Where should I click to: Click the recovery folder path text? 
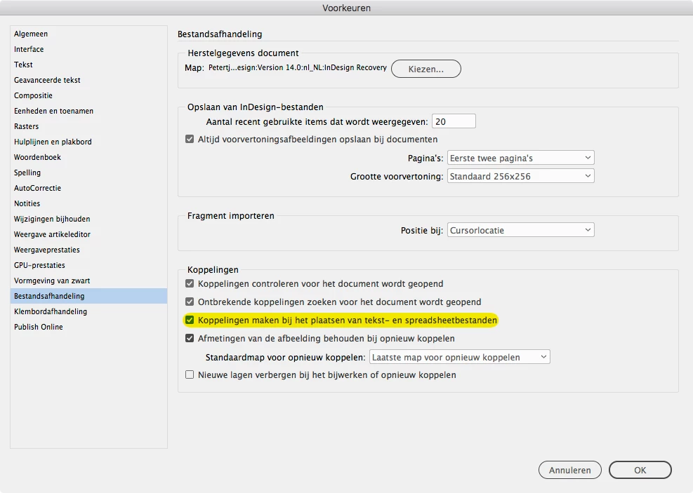(298, 67)
